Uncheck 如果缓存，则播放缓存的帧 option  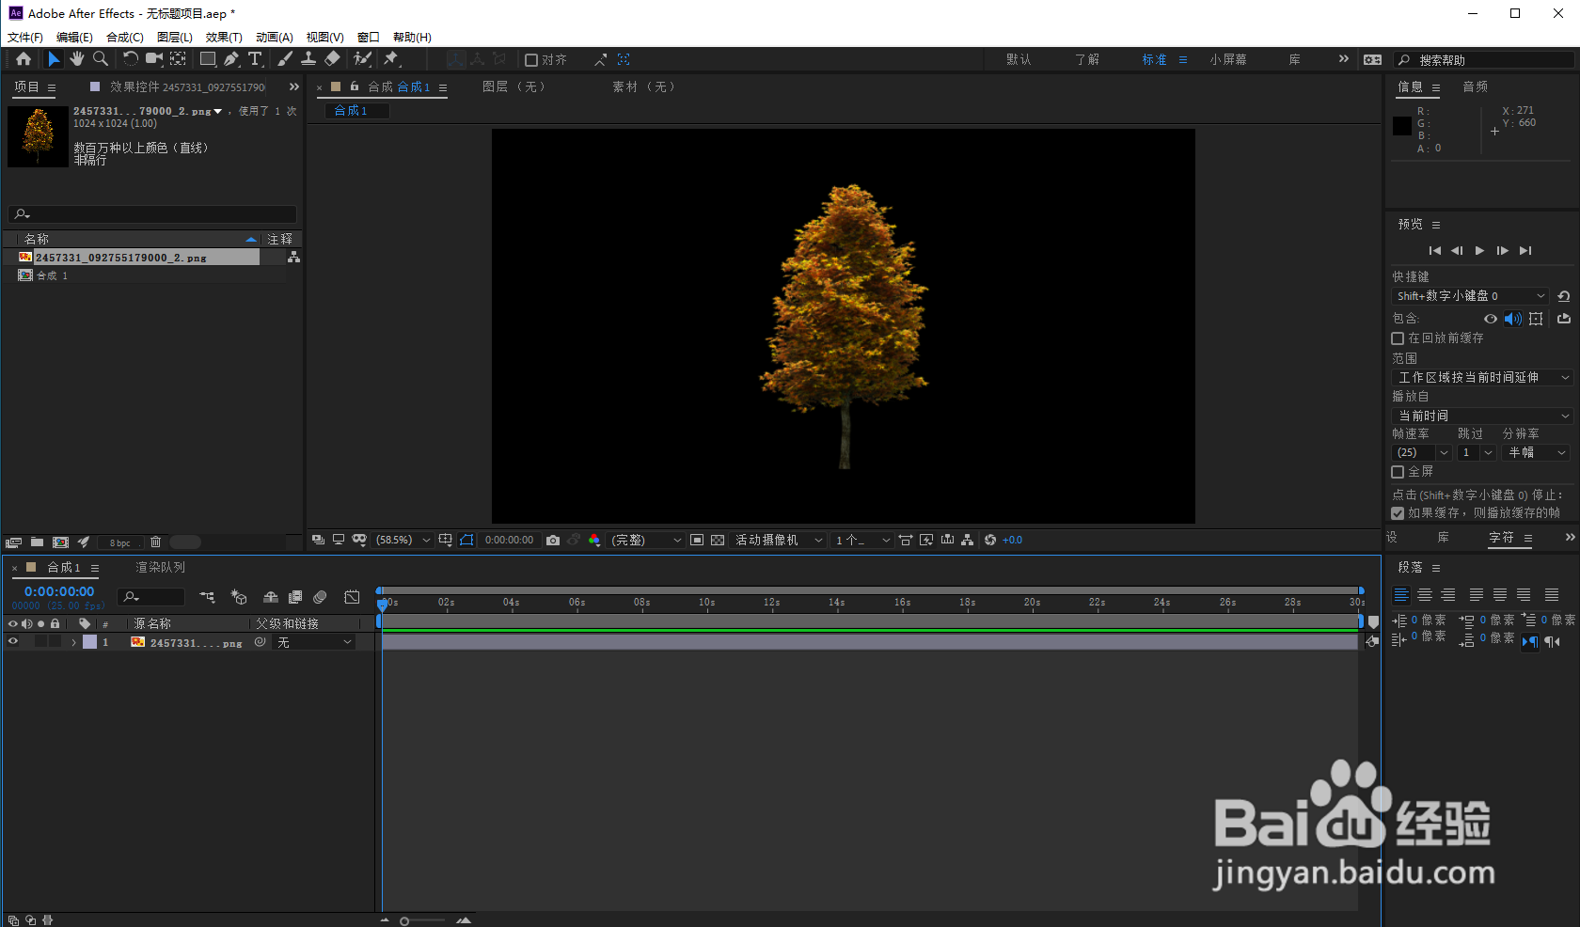1398,513
